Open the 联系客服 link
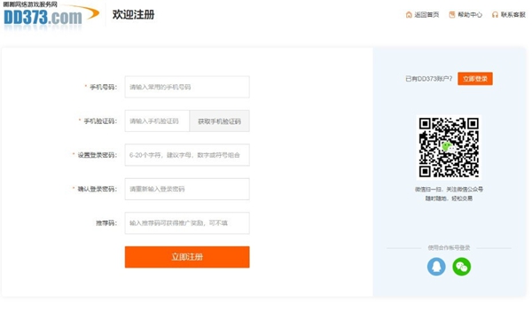Viewport: 532px width, 319px height. click(513, 14)
